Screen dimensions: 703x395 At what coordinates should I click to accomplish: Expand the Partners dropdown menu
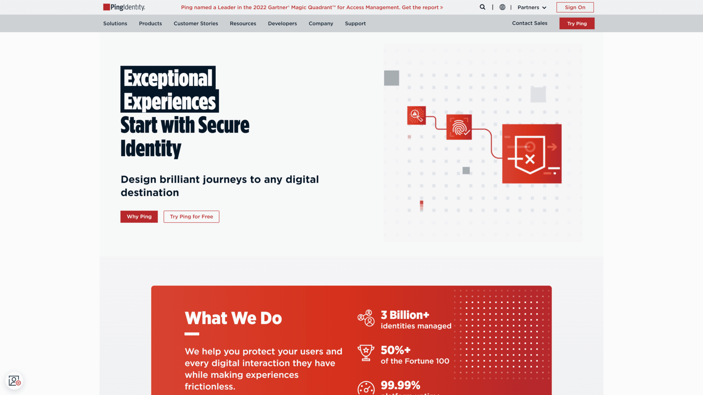pyautogui.click(x=531, y=7)
